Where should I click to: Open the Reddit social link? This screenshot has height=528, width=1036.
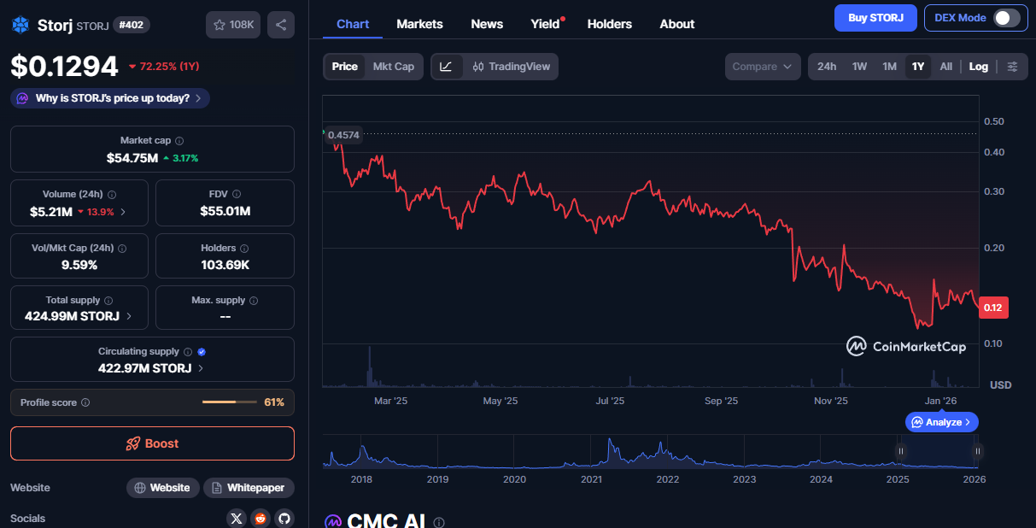[x=260, y=519]
